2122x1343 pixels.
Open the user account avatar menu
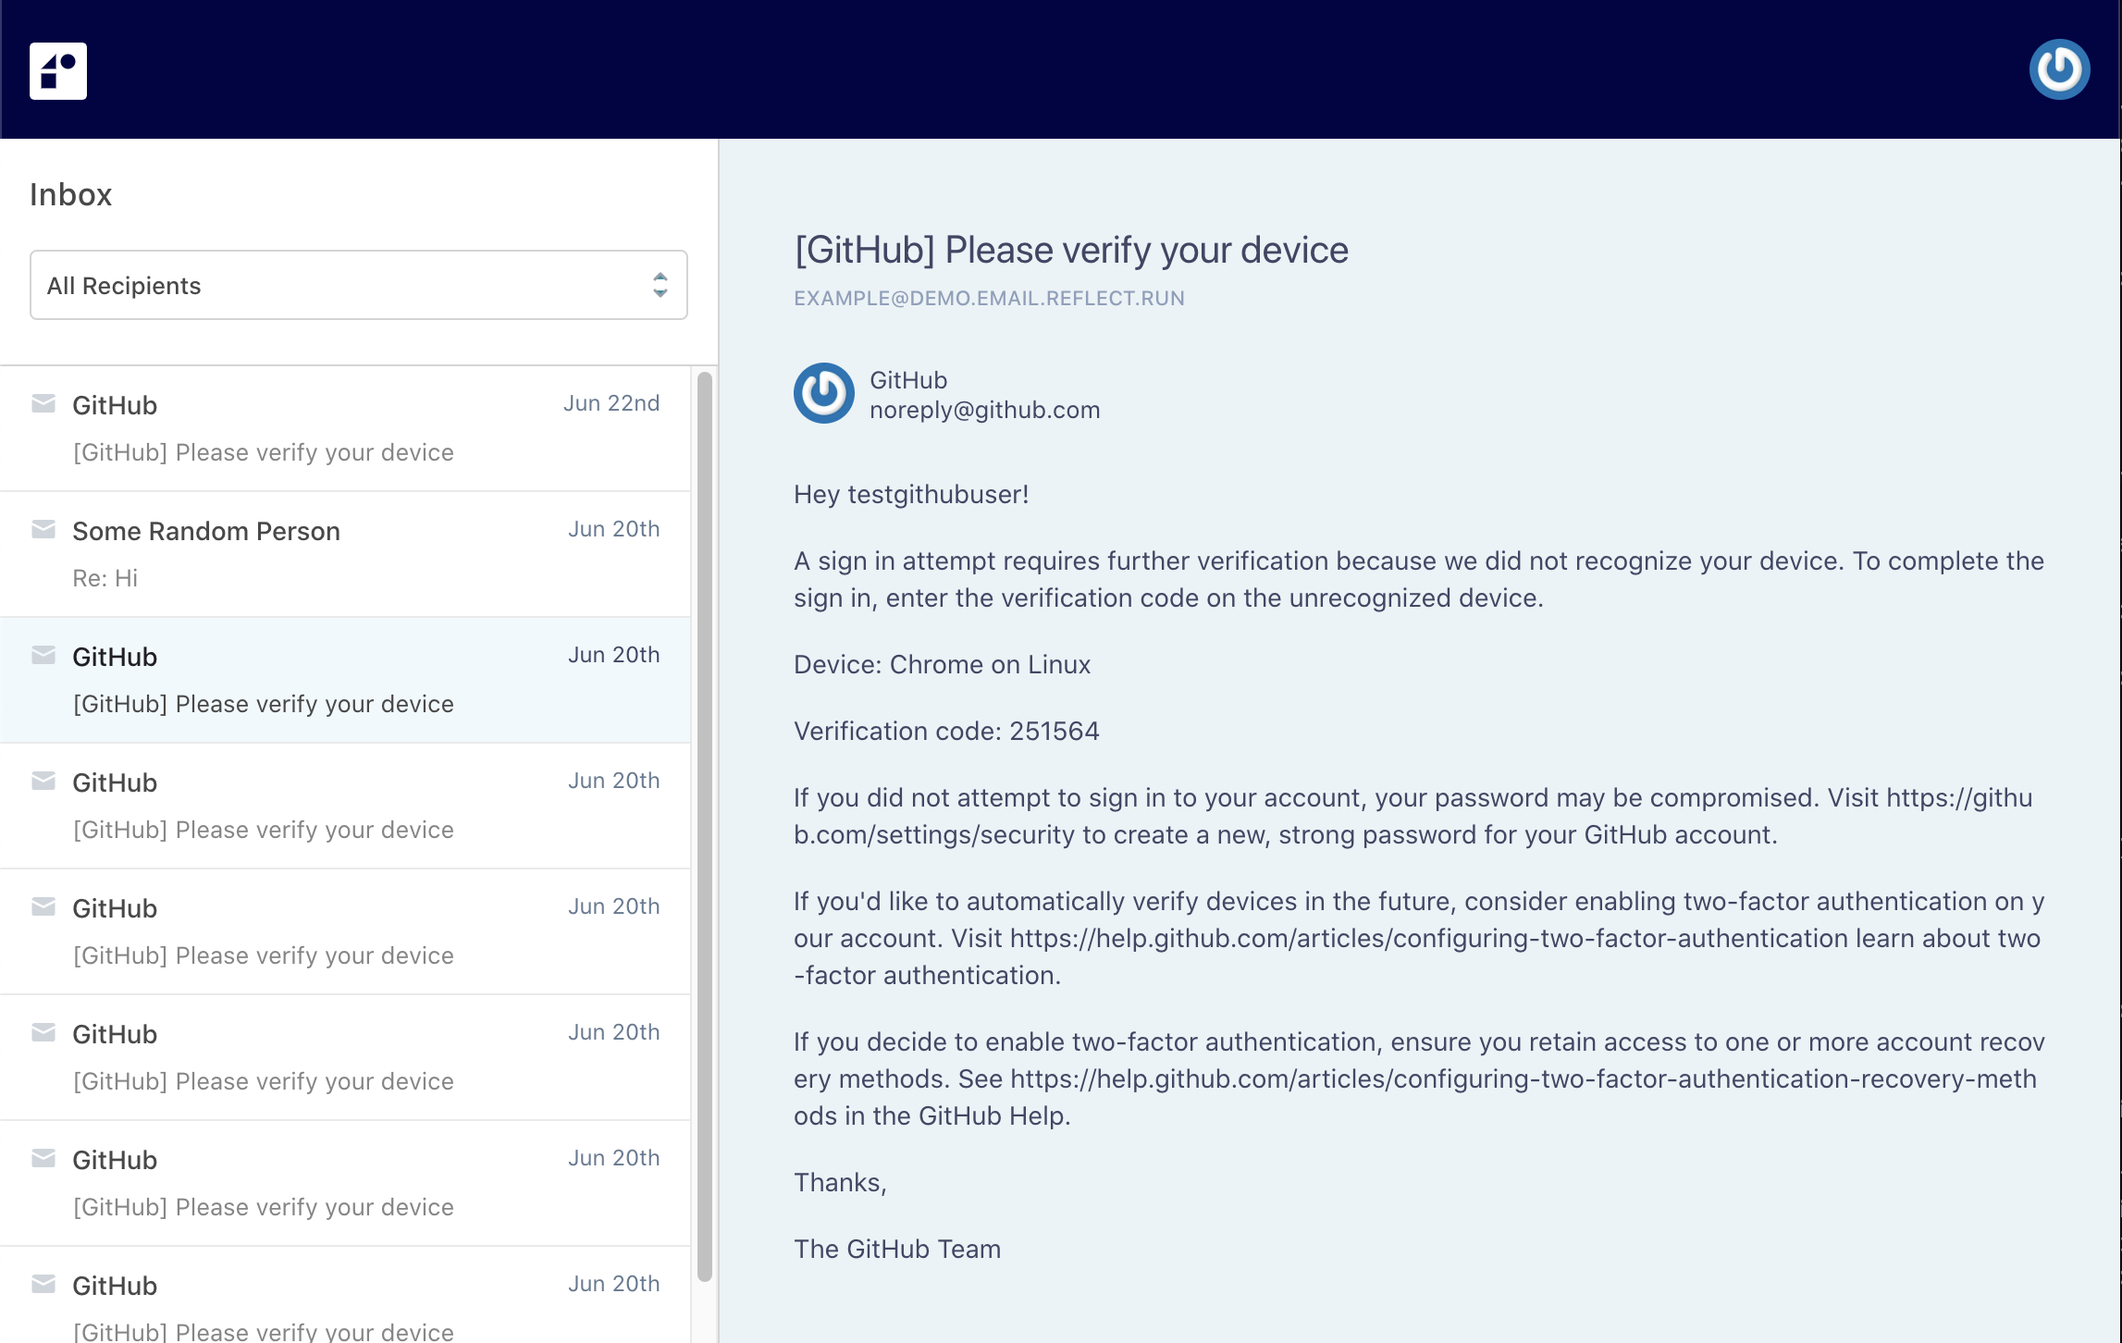(2059, 69)
